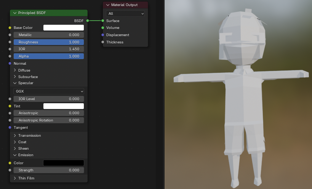Click the Metallic input socket
The height and width of the screenshot is (189, 312).
point(10,35)
